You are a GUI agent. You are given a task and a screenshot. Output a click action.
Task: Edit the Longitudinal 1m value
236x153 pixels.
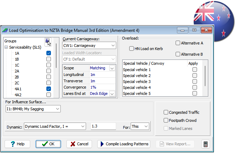[103, 75]
